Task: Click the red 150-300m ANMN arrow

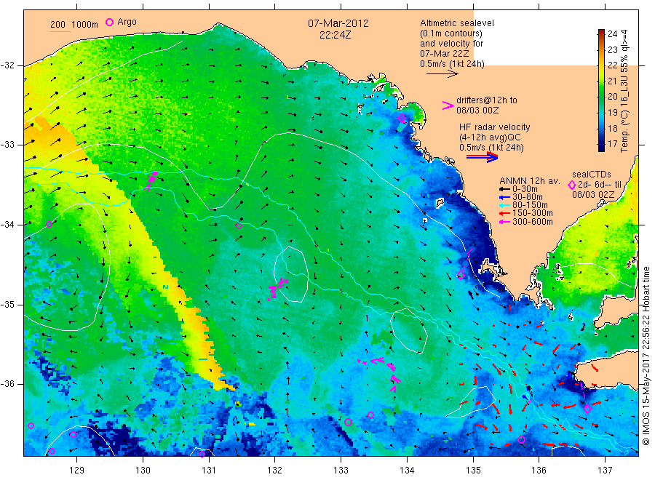Action: click(x=505, y=213)
